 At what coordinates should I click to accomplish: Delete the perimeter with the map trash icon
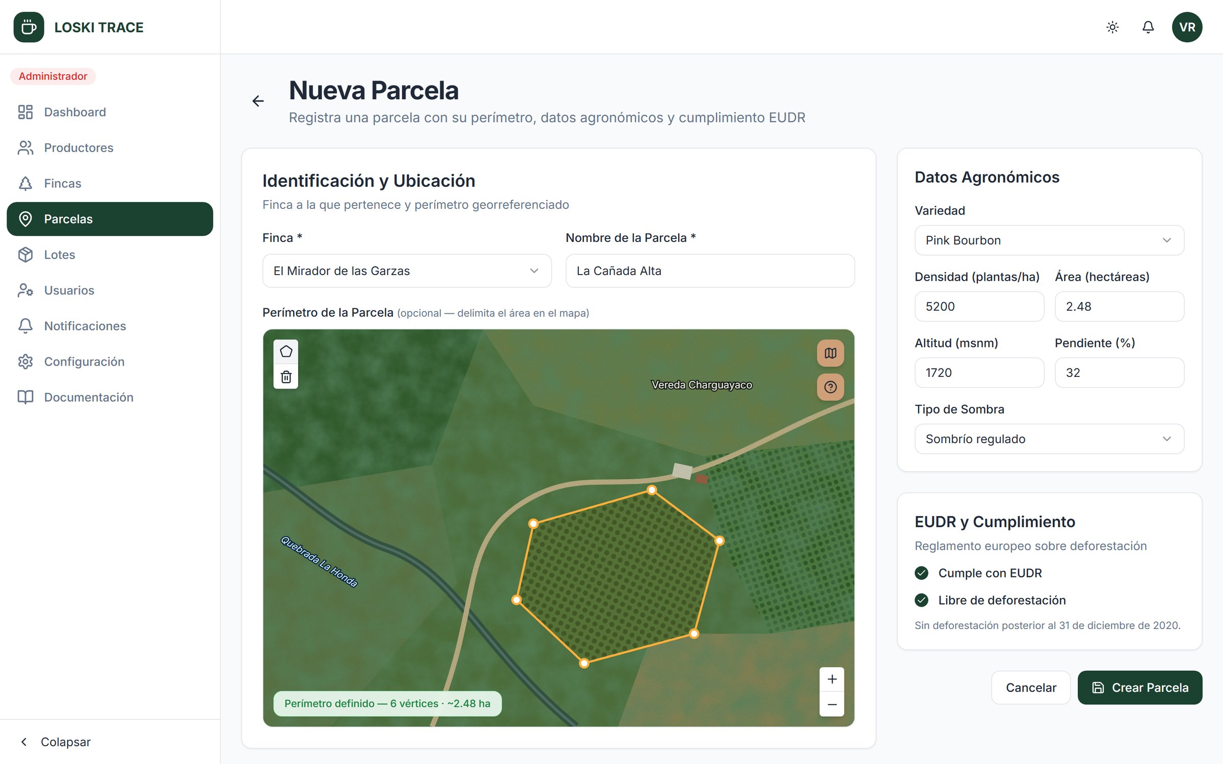(286, 377)
